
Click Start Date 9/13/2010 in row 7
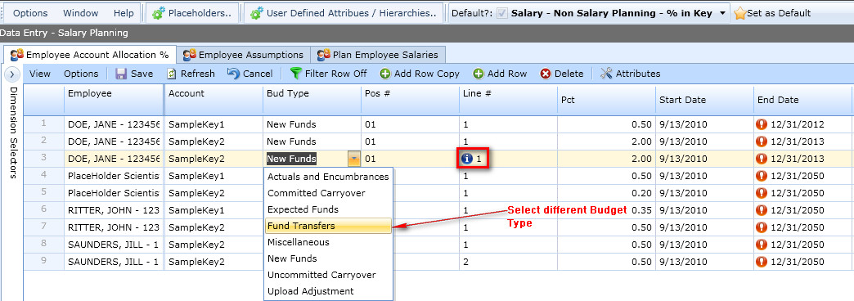point(705,227)
